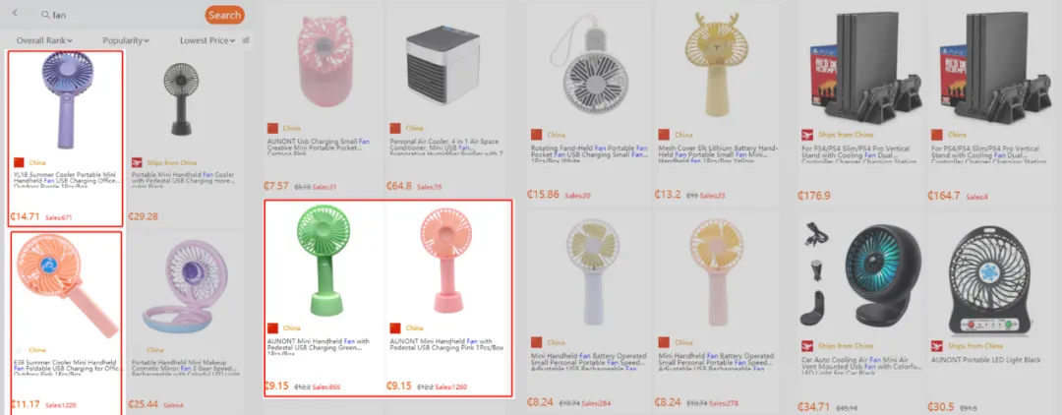Click the China flag icon under pink cat fan

point(272,128)
